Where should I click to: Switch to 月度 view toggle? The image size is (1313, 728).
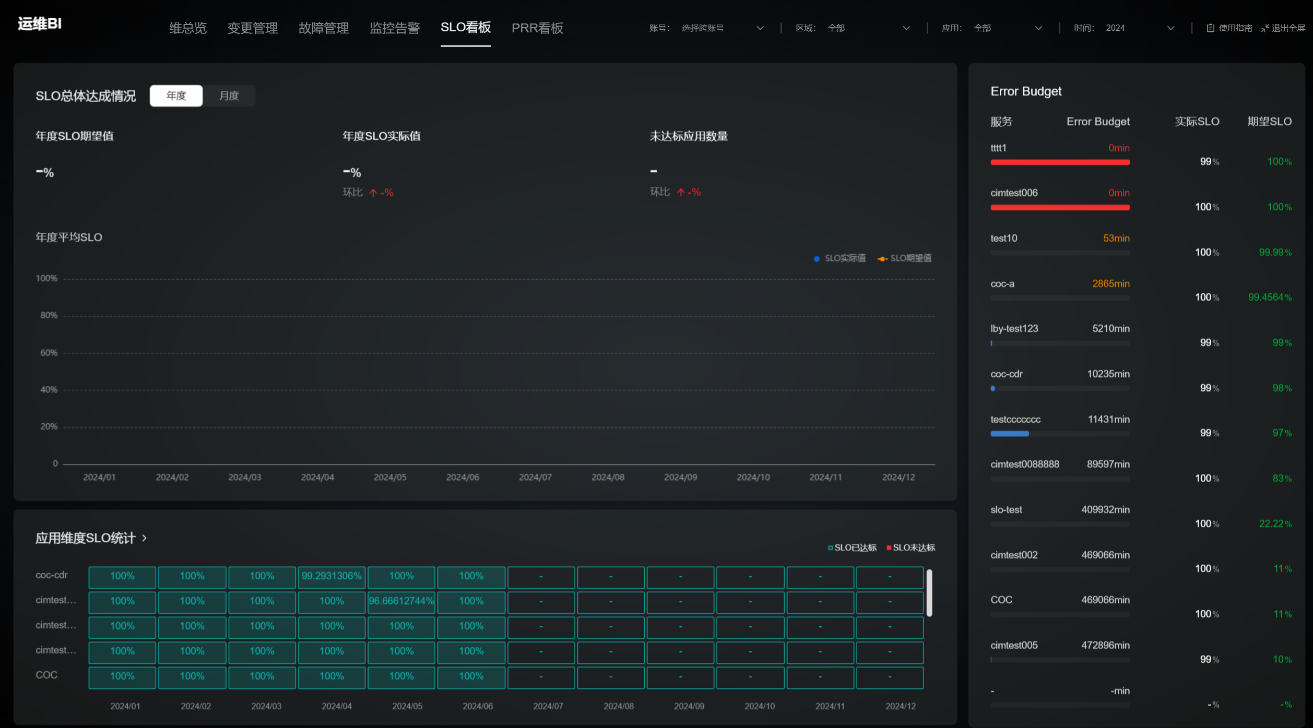229,96
